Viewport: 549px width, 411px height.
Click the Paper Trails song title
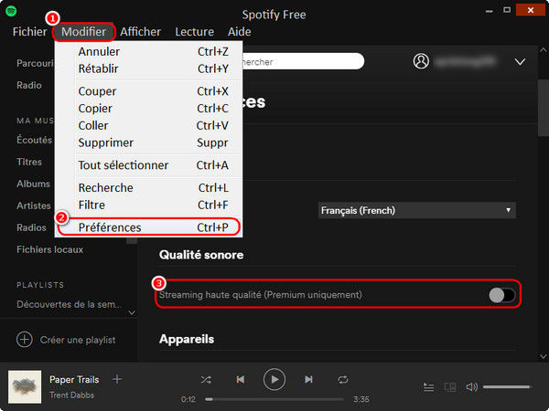point(74,380)
